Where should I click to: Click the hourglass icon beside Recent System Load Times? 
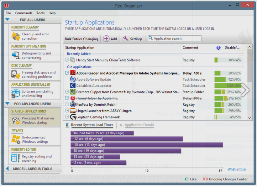(x=67, y=125)
